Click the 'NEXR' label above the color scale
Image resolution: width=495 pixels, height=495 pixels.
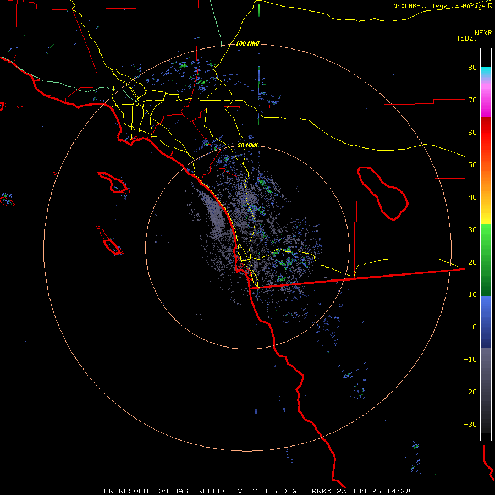pos(483,33)
